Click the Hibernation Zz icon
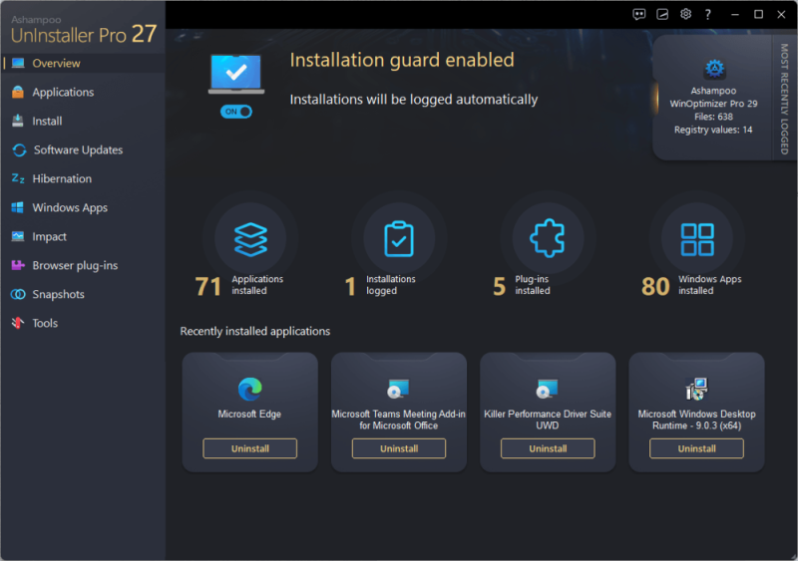798x561 pixels. coord(18,178)
